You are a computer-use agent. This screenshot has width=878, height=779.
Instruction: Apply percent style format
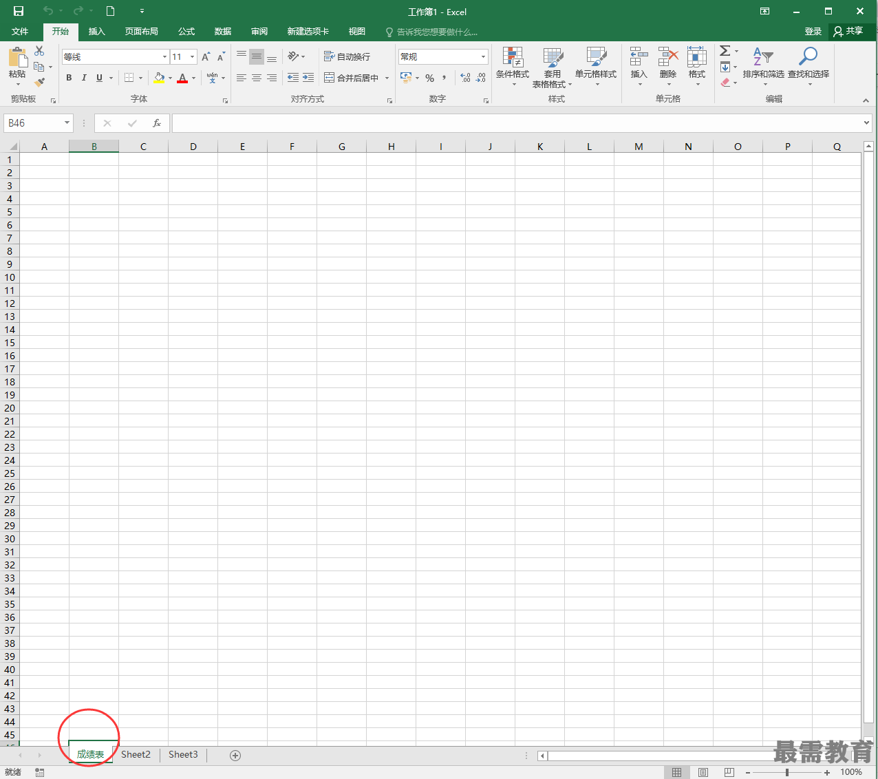tap(429, 78)
